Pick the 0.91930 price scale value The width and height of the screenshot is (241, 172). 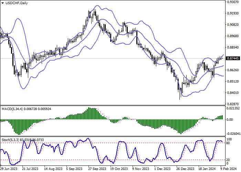click(x=233, y=13)
